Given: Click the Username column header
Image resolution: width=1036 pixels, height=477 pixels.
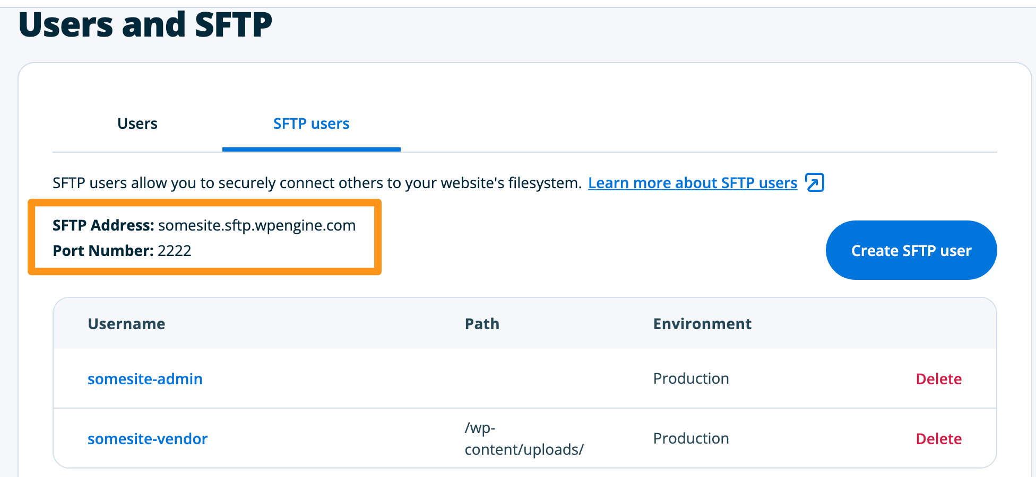Looking at the screenshot, I should [x=126, y=324].
